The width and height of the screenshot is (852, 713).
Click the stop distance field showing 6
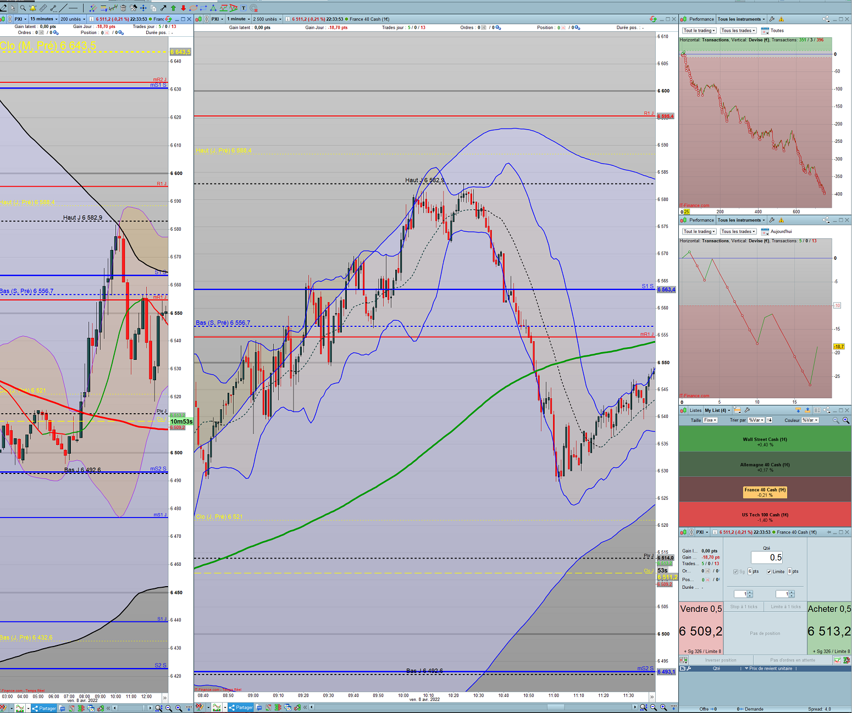[x=750, y=572]
